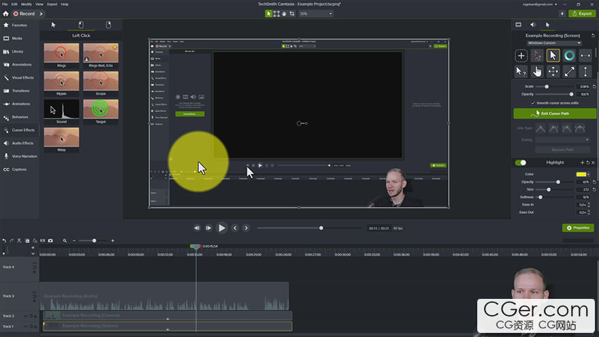The height and width of the screenshot is (337, 599).
Task: Open the canvas zoom 50% dropdown
Action: pyautogui.click(x=316, y=14)
